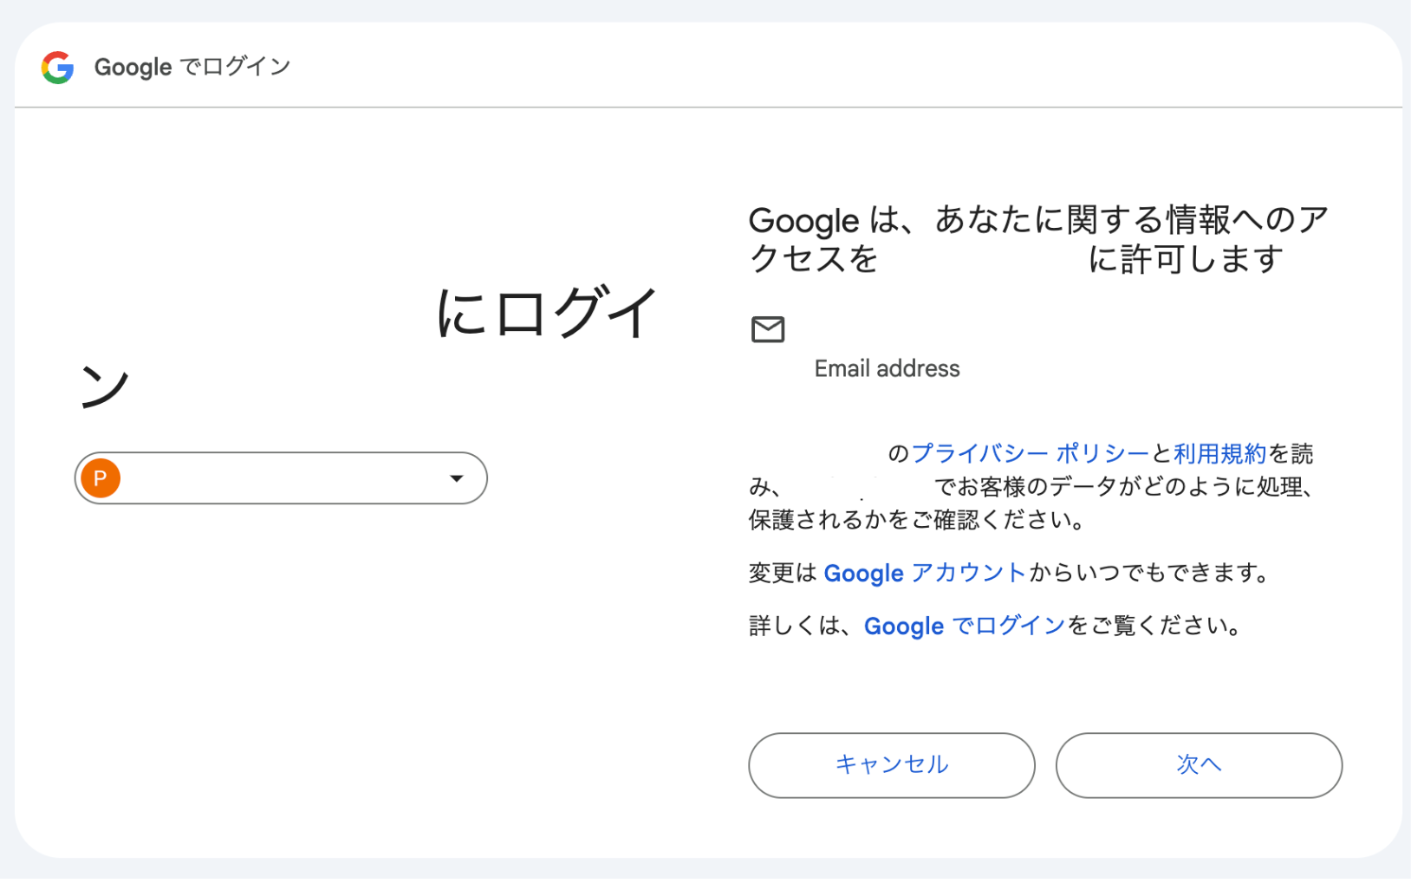Open the blue "Google でログイン" link
The image size is (1411, 883).
(x=964, y=626)
